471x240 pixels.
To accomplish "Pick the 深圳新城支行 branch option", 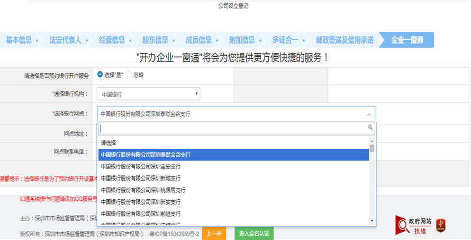I will click(x=140, y=178).
